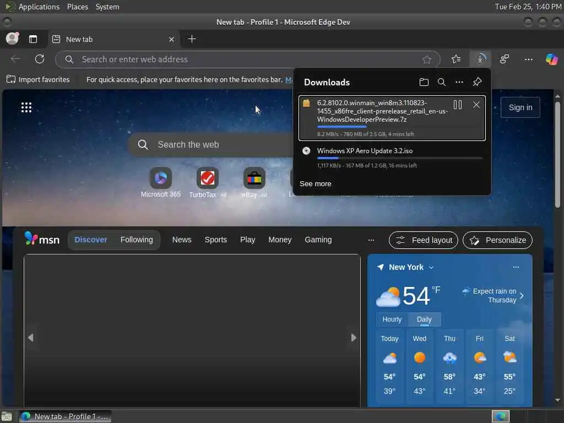Select Sat forecast column
Screen dimensions: 564x423
point(509,365)
